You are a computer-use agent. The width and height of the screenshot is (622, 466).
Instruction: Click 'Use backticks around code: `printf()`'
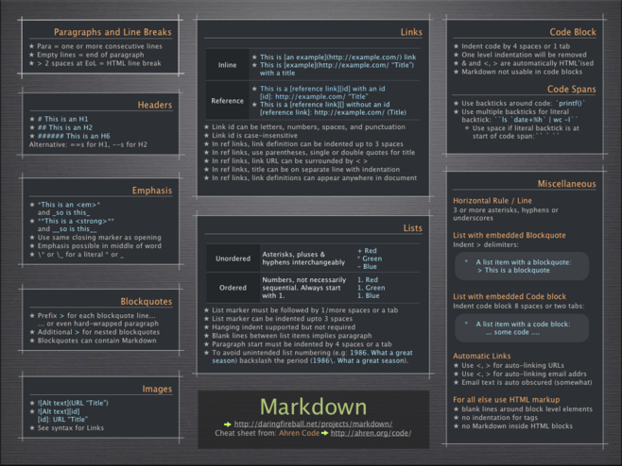[x=524, y=103]
